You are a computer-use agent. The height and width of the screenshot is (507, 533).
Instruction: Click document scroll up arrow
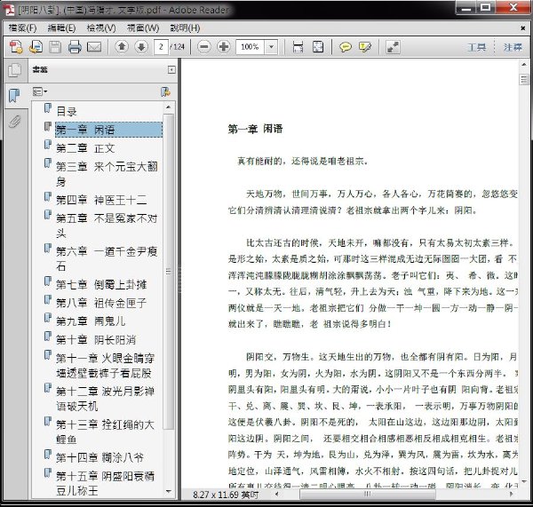click(x=524, y=64)
